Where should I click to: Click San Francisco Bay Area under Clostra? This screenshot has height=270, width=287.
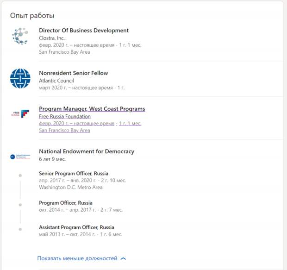click(64, 52)
